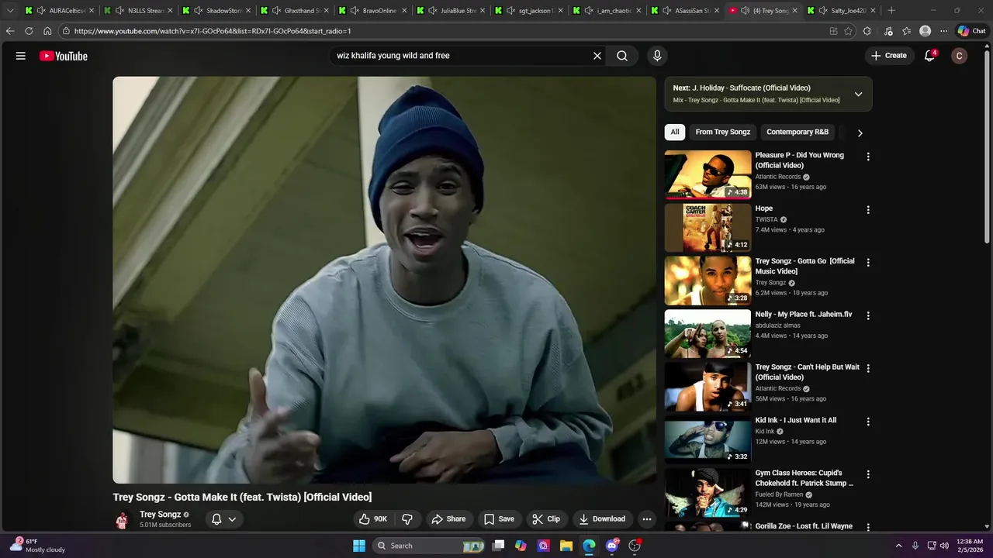The image size is (993, 558).
Task: Go to the YouTube home logo
Action: click(64, 56)
